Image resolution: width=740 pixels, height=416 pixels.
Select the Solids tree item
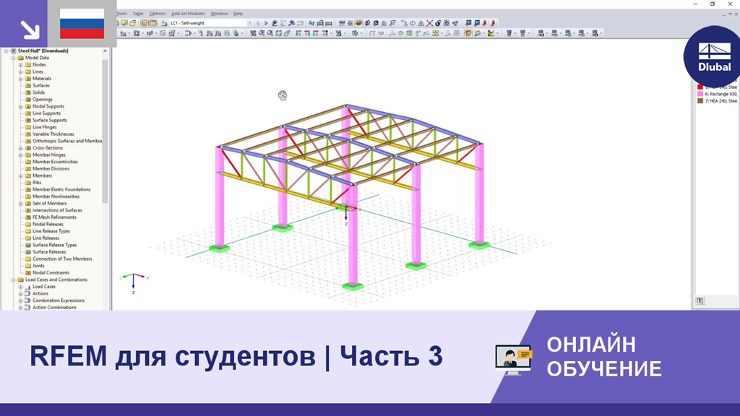point(39,92)
